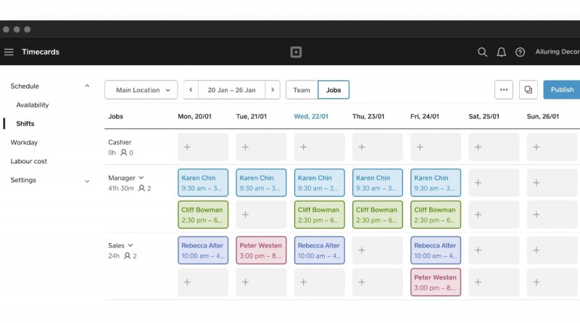
Task: Click the help question mark icon
Action: click(x=520, y=52)
